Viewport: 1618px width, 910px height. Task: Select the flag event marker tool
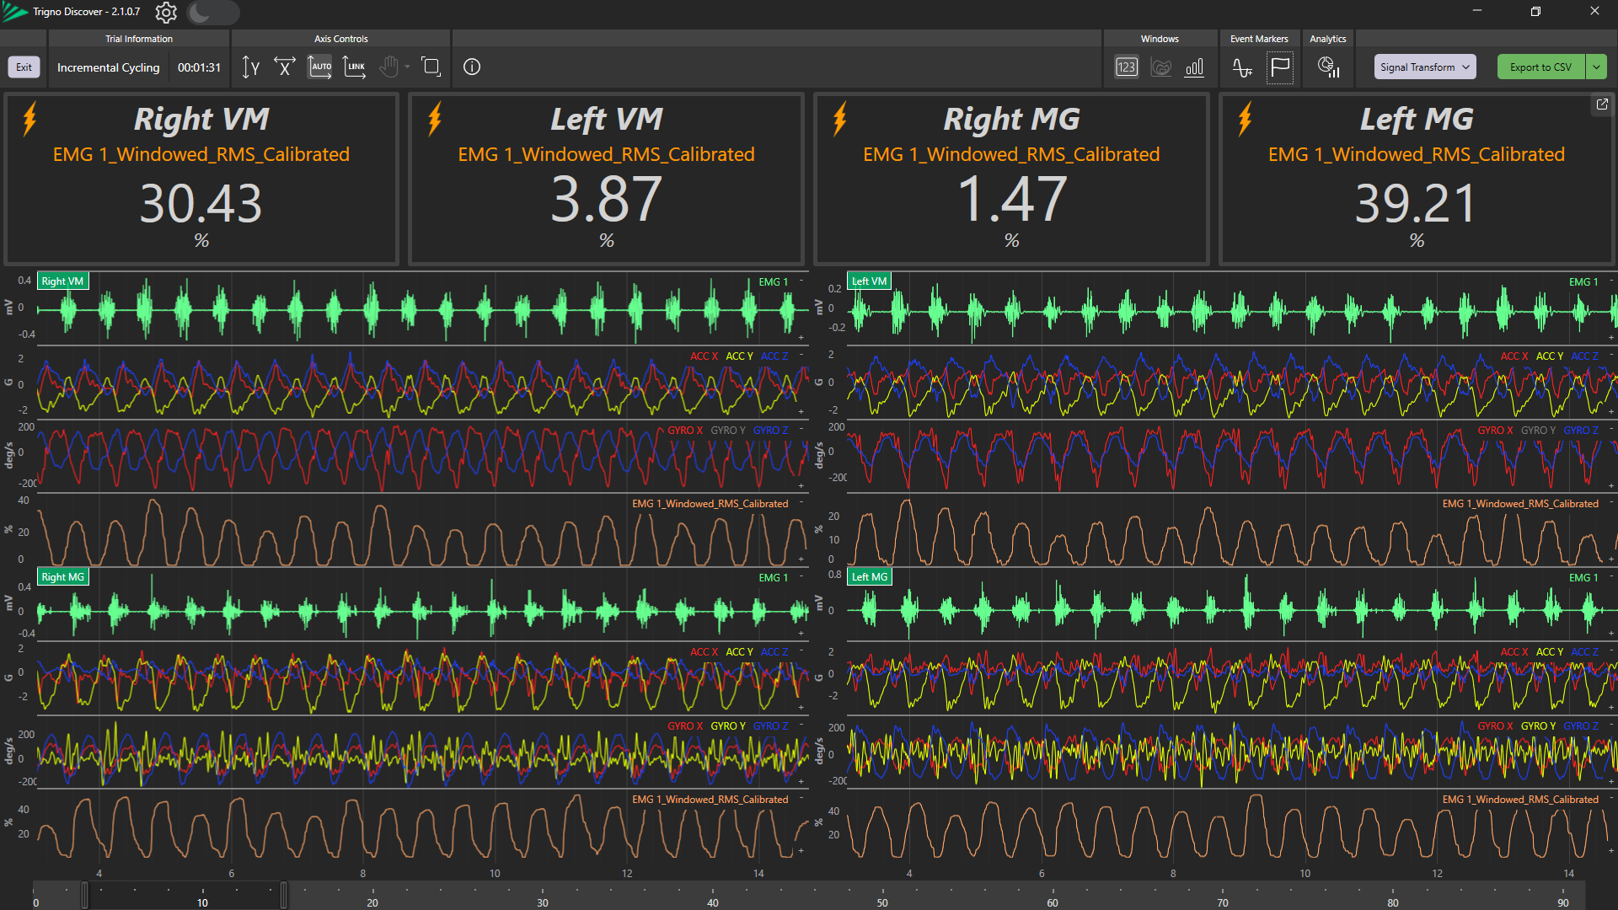[1279, 67]
